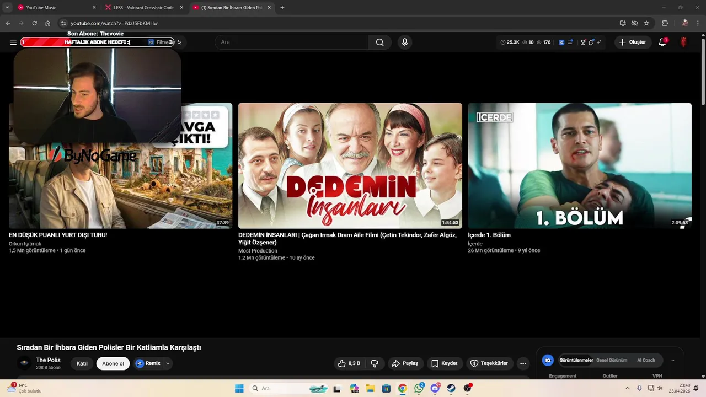Open Microsoft Store from taskbar
706x397 pixels.
click(x=386, y=388)
